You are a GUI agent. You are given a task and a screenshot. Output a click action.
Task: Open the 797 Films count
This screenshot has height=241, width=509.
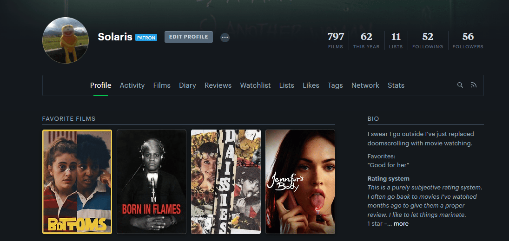click(x=336, y=40)
